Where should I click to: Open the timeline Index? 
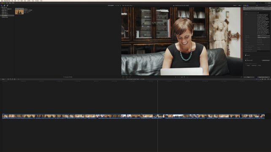(3, 79)
